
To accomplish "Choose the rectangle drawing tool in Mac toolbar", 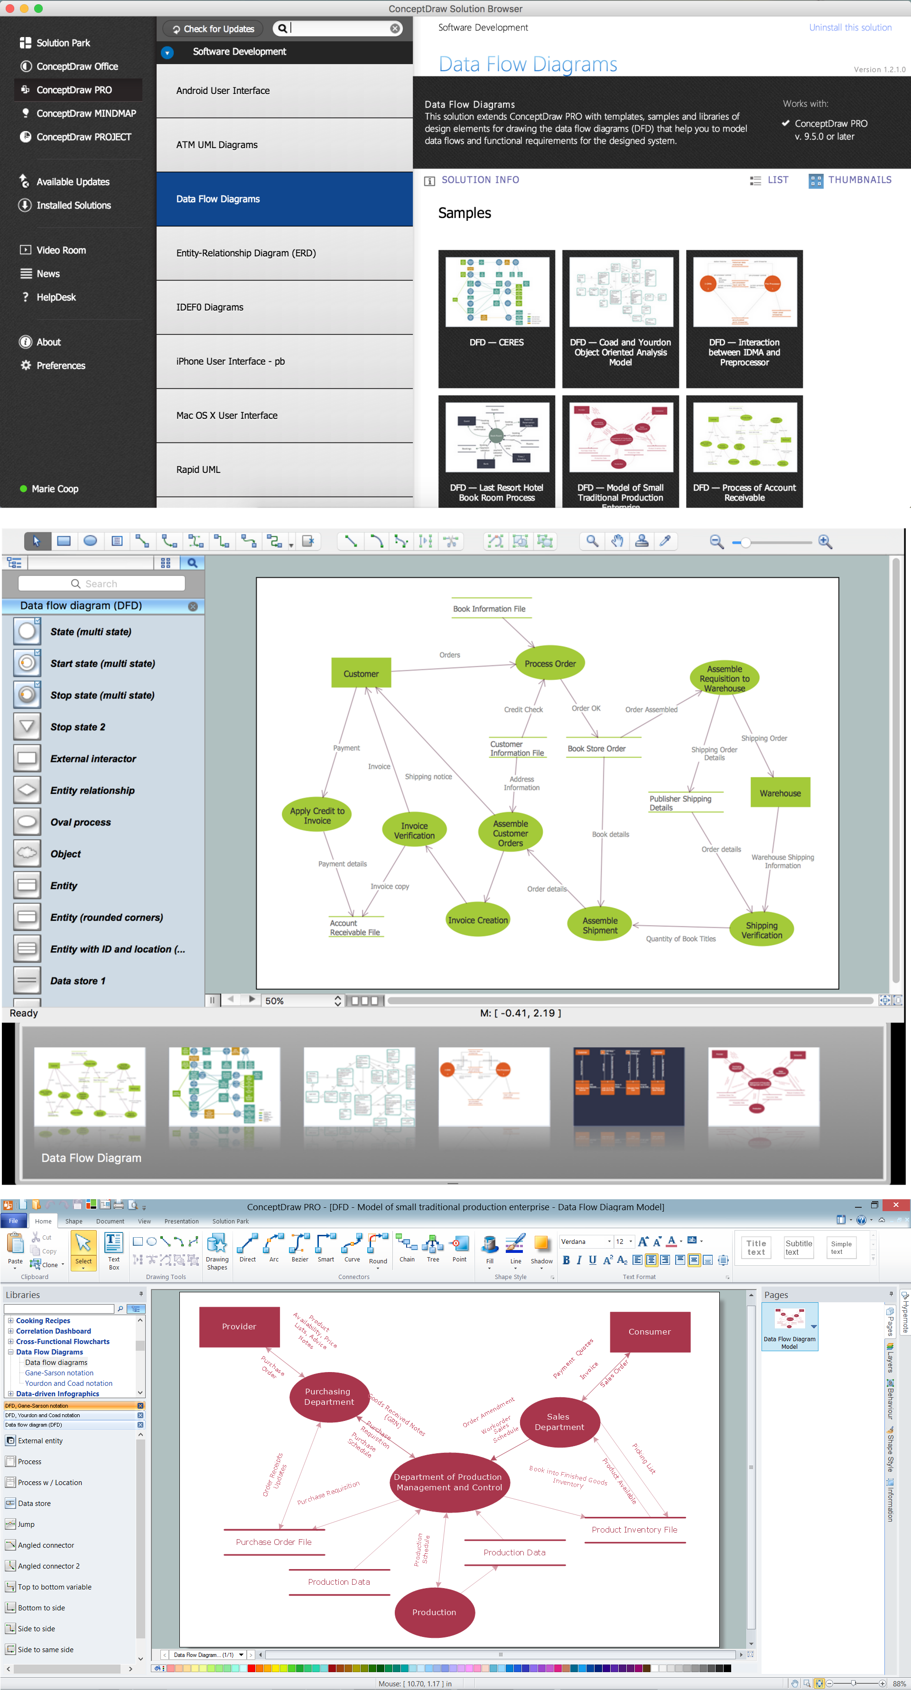I will coord(64,541).
